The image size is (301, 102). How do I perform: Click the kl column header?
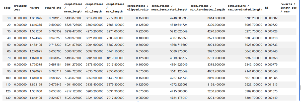(267, 8)
